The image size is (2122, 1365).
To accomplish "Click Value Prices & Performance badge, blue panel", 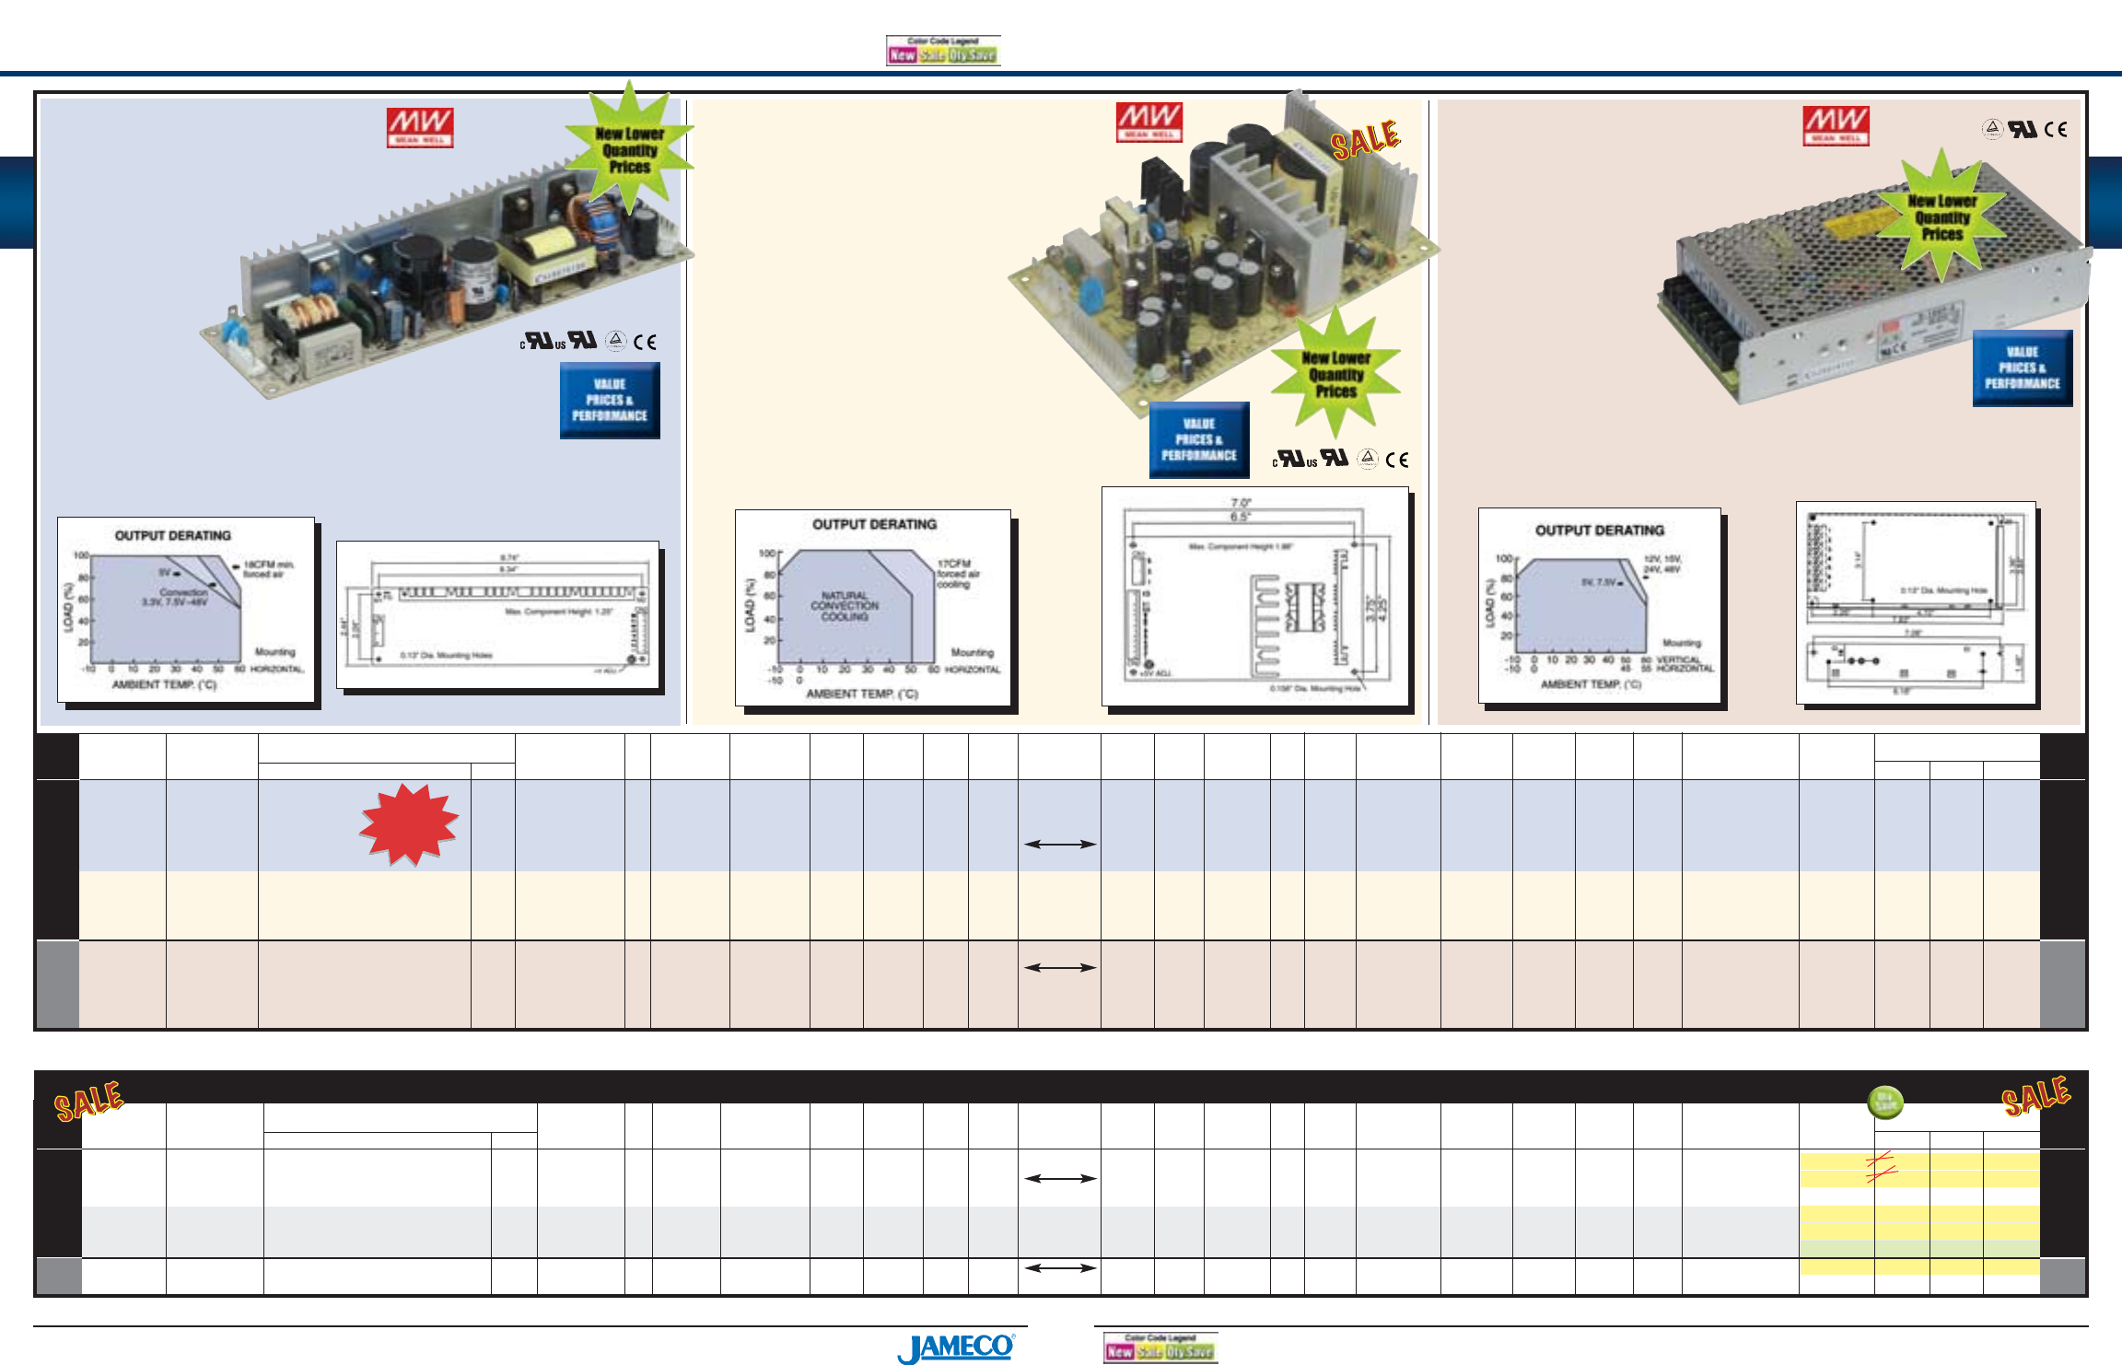I will (610, 401).
